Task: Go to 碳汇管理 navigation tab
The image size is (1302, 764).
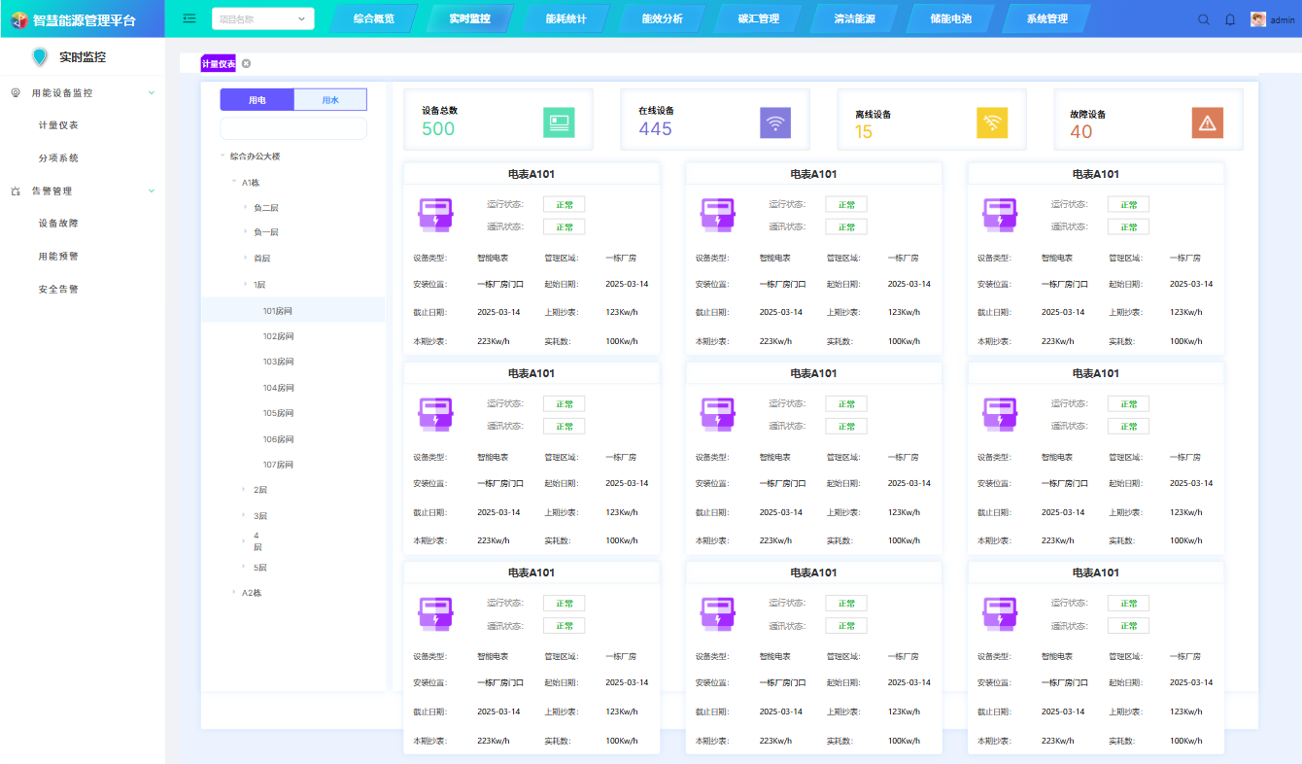Action: (758, 18)
